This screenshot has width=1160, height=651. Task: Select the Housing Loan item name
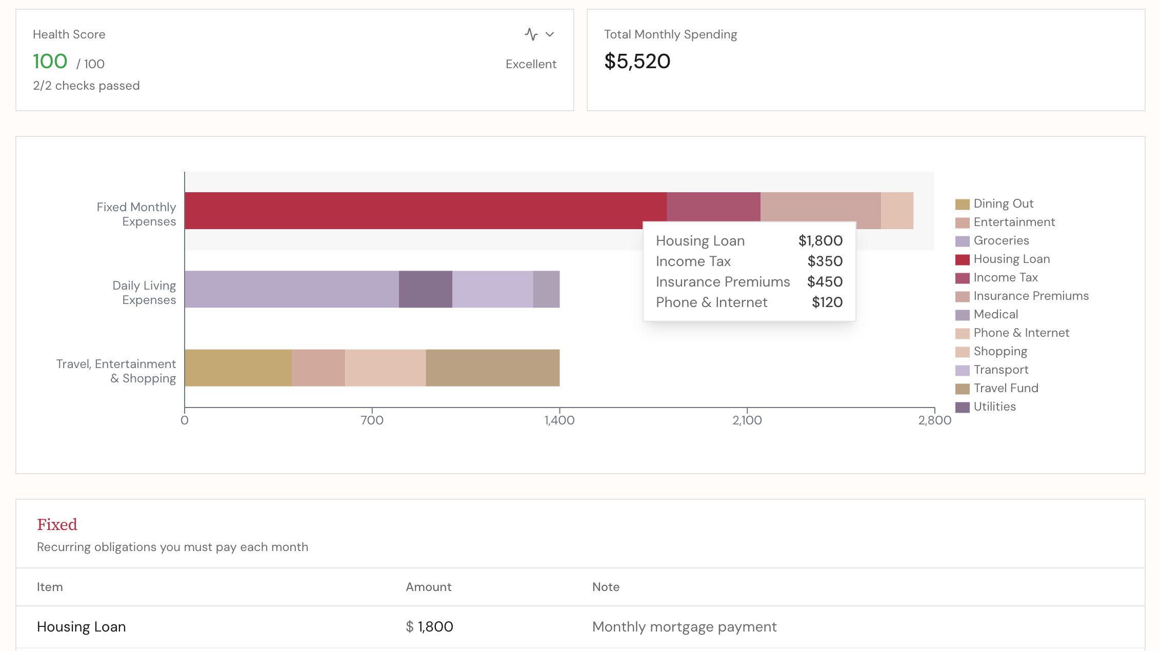tap(81, 626)
